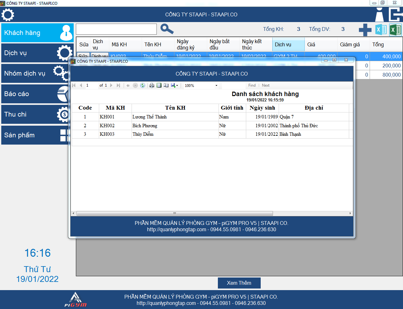Screen dimensions: 403x309
Task: Open page setup in report toolbar
Action: tap(166, 85)
